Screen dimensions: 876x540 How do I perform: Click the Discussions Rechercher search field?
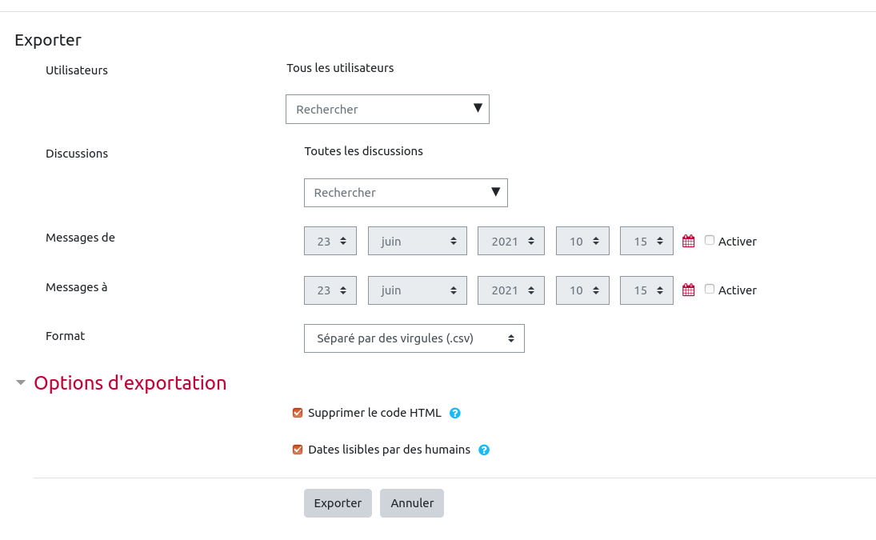click(x=396, y=193)
